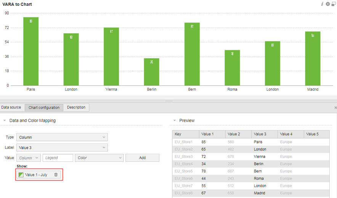This screenshot has width=337, height=198.
Task: Switch to the Data source tab
Action: click(11, 107)
